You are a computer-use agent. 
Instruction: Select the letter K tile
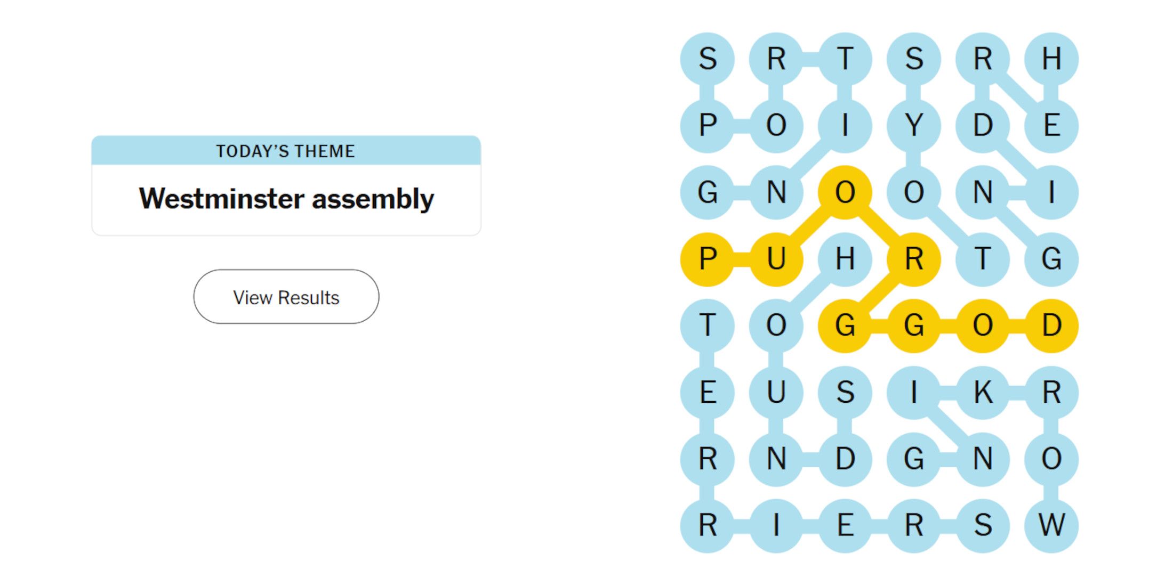click(x=983, y=393)
